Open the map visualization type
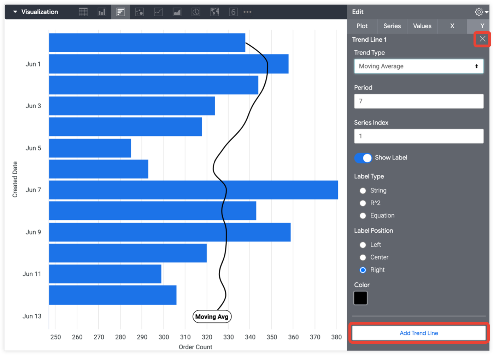494x355 pixels. [x=214, y=12]
